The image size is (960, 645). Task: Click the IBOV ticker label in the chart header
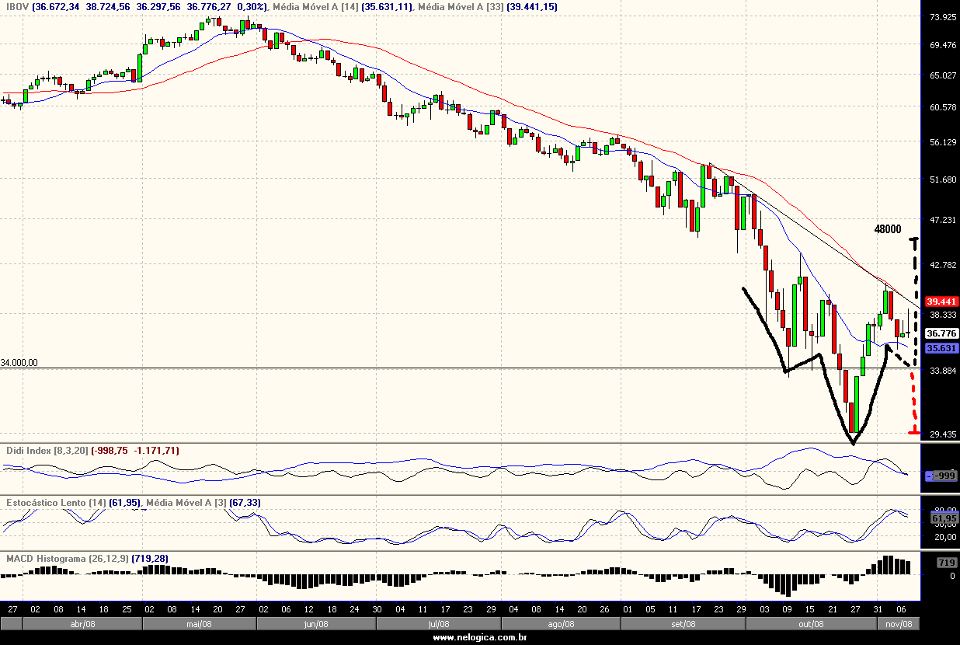tap(18, 6)
